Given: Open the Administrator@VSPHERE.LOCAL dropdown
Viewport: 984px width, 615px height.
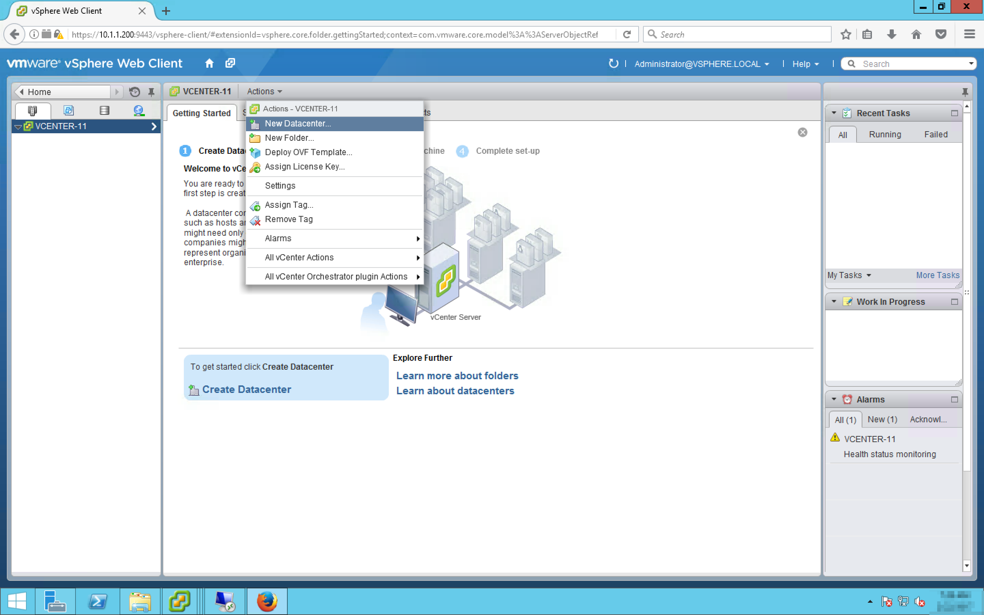Looking at the screenshot, I should pos(701,64).
